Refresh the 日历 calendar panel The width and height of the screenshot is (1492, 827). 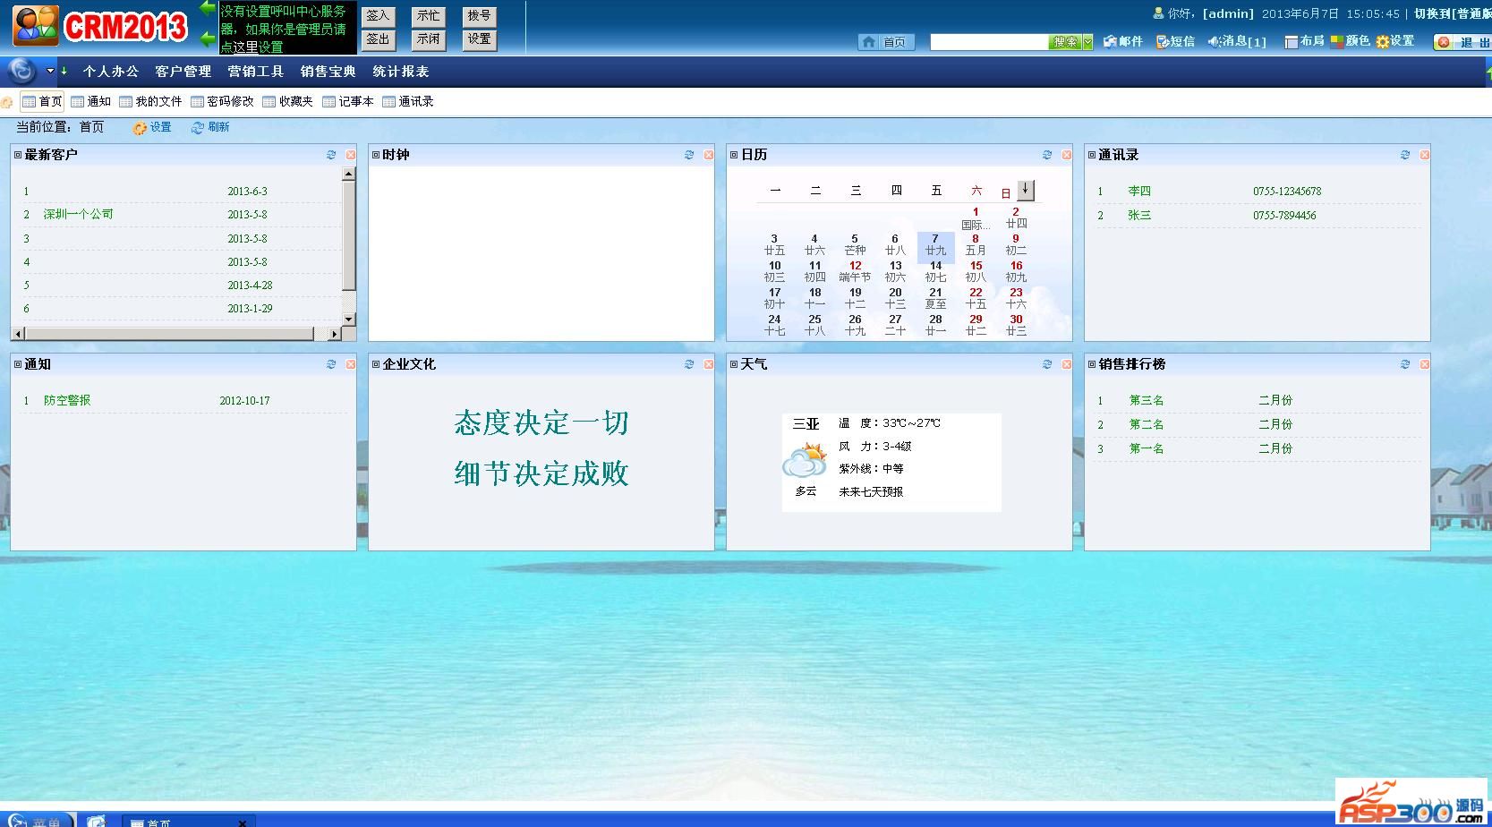tap(1046, 155)
